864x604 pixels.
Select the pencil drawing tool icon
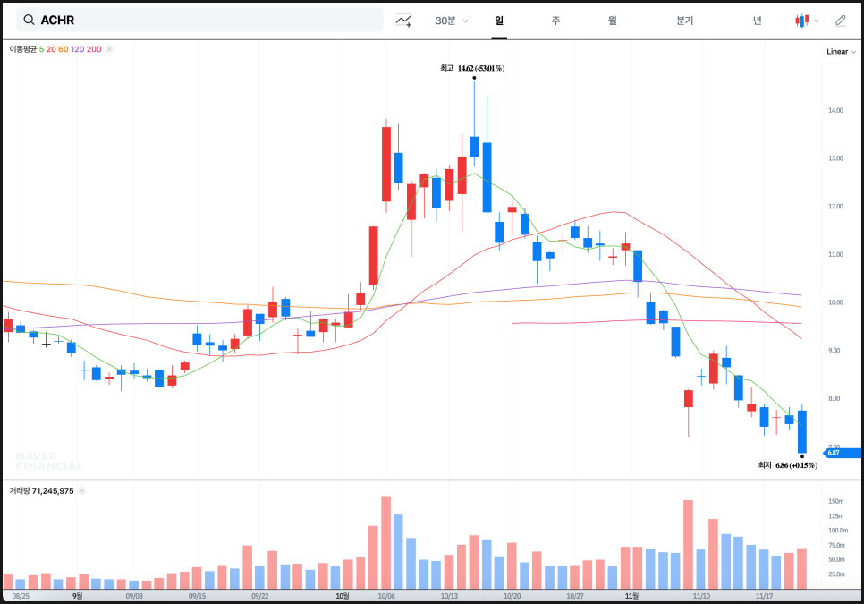(x=840, y=21)
